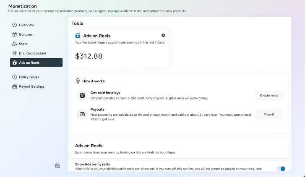Click the lightbulb How it works icon
Viewport: 305px width, 177px height.
(x=78, y=81)
